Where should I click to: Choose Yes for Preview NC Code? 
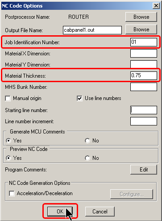click(8, 158)
